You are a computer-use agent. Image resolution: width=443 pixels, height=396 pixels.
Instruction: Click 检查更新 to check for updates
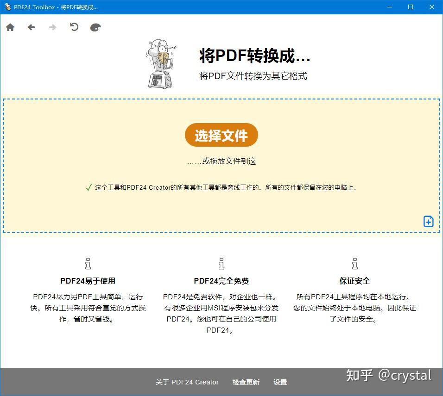coord(246,382)
